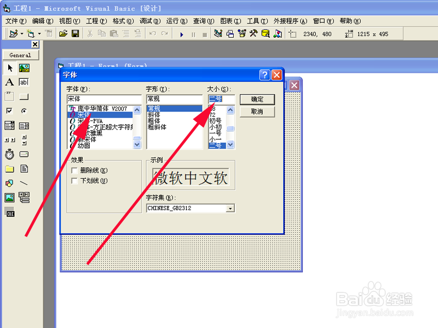Image resolution: width=438 pixels, height=328 pixels.
Task: Click the 取消 button
Action: point(257,112)
